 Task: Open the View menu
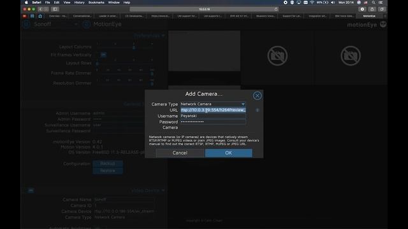pos(67,3)
